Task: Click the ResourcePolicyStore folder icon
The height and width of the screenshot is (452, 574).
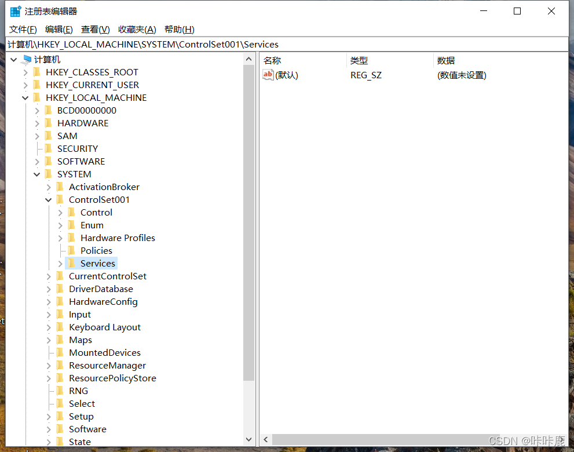Action: point(60,378)
